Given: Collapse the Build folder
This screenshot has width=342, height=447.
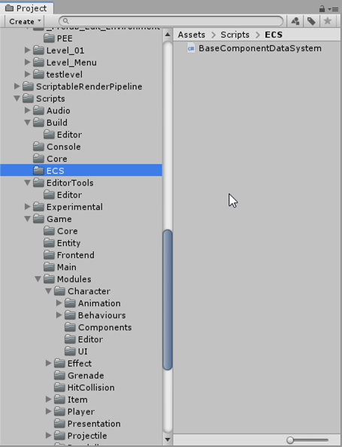Looking at the screenshot, I should click(27, 123).
